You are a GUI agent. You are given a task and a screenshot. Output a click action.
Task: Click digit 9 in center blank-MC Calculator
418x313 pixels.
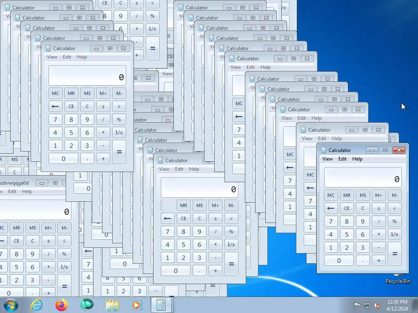[x=199, y=231]
